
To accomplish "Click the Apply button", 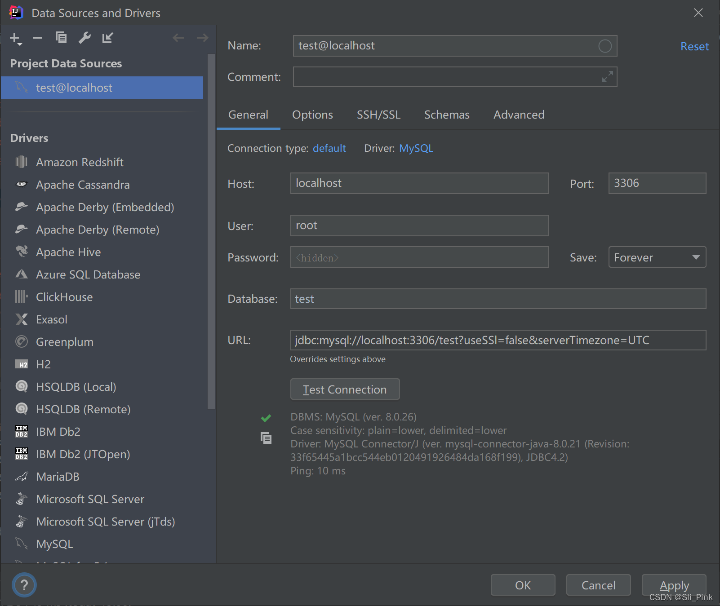I will (x=674, y=585).
